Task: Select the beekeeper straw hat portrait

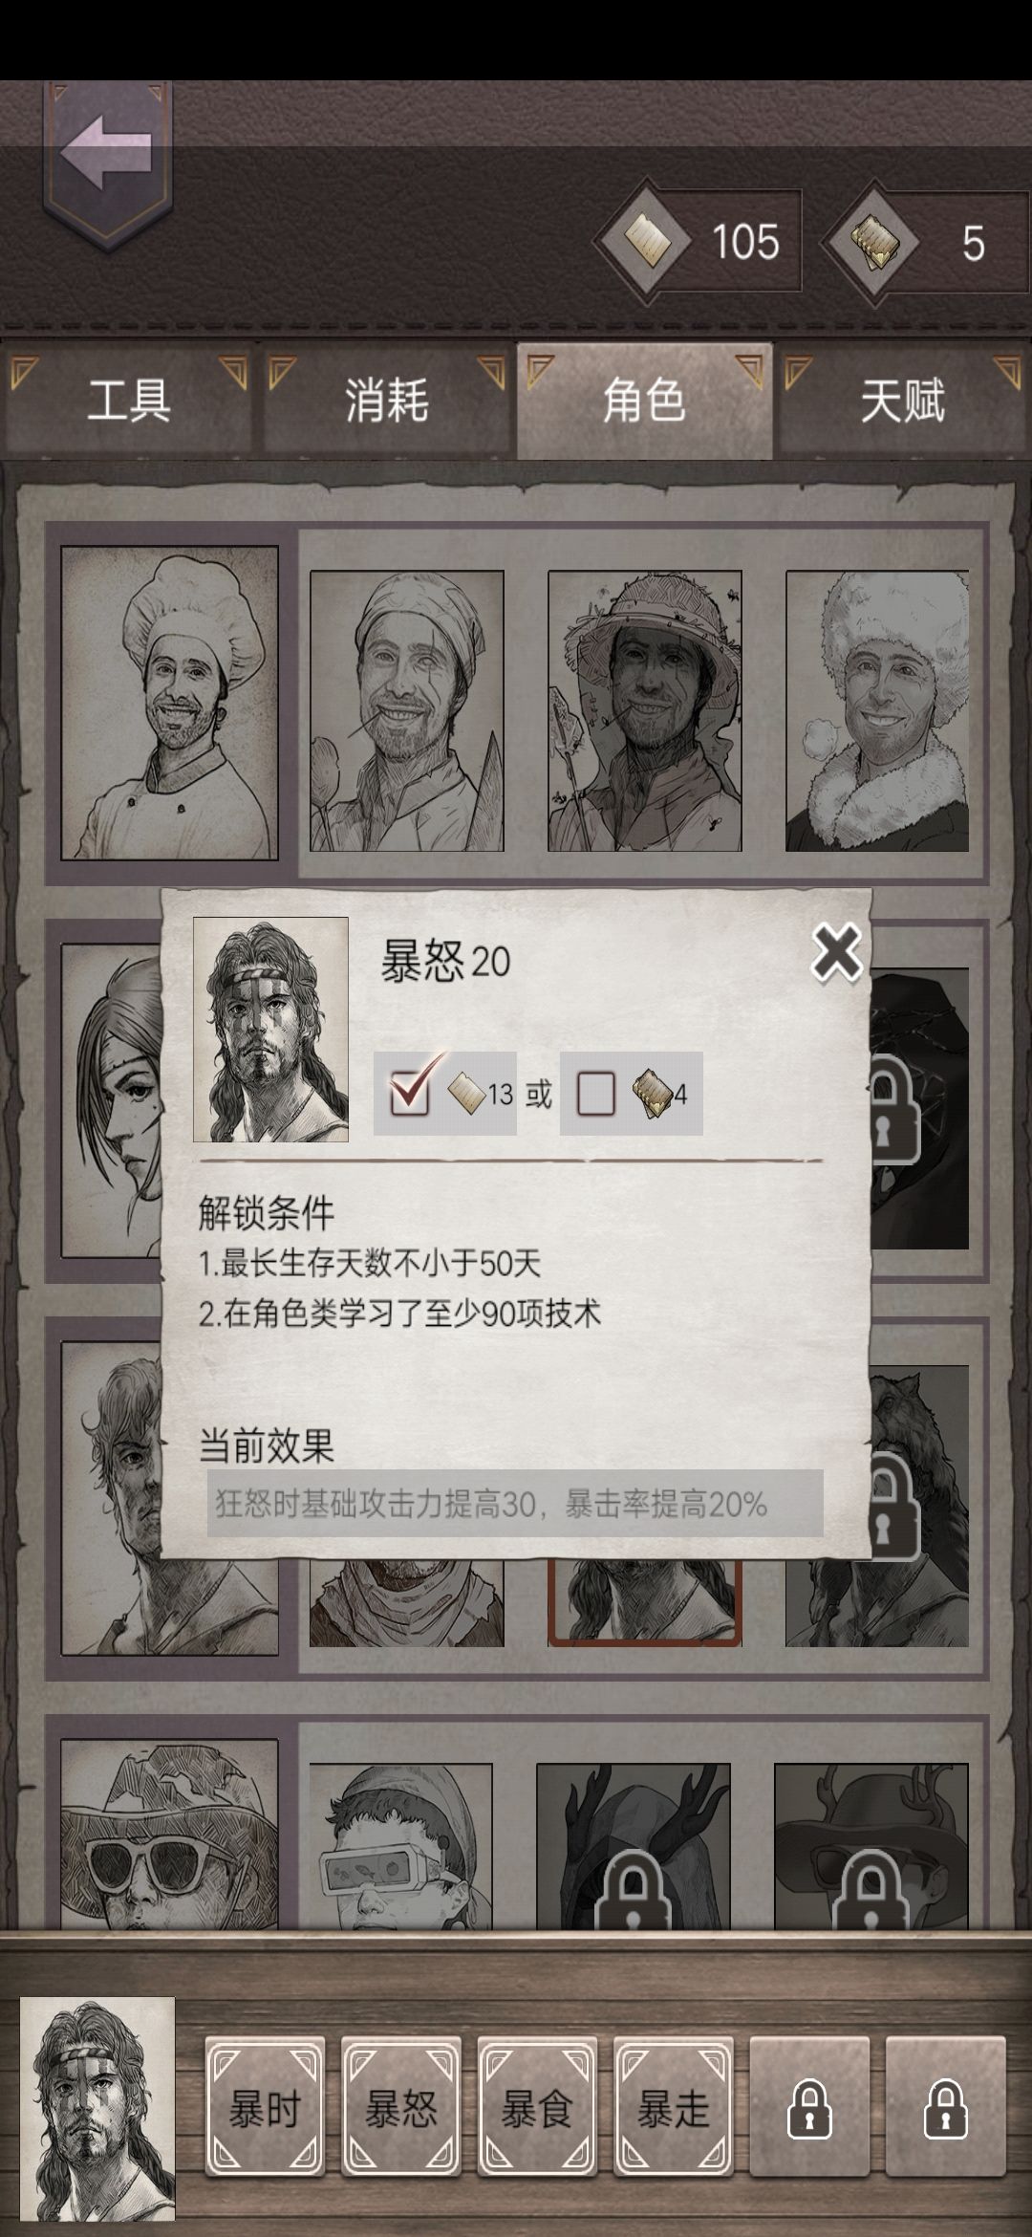Action: [x=645, y=710]
